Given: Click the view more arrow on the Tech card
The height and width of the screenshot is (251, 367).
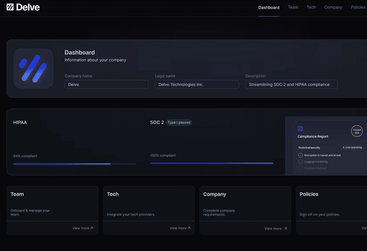Looking at the screenshot, I should [180, 228].
